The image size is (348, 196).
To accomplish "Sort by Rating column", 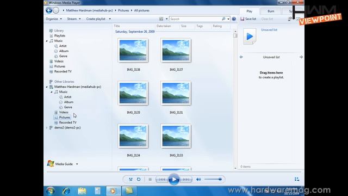I will click(217, 26).
